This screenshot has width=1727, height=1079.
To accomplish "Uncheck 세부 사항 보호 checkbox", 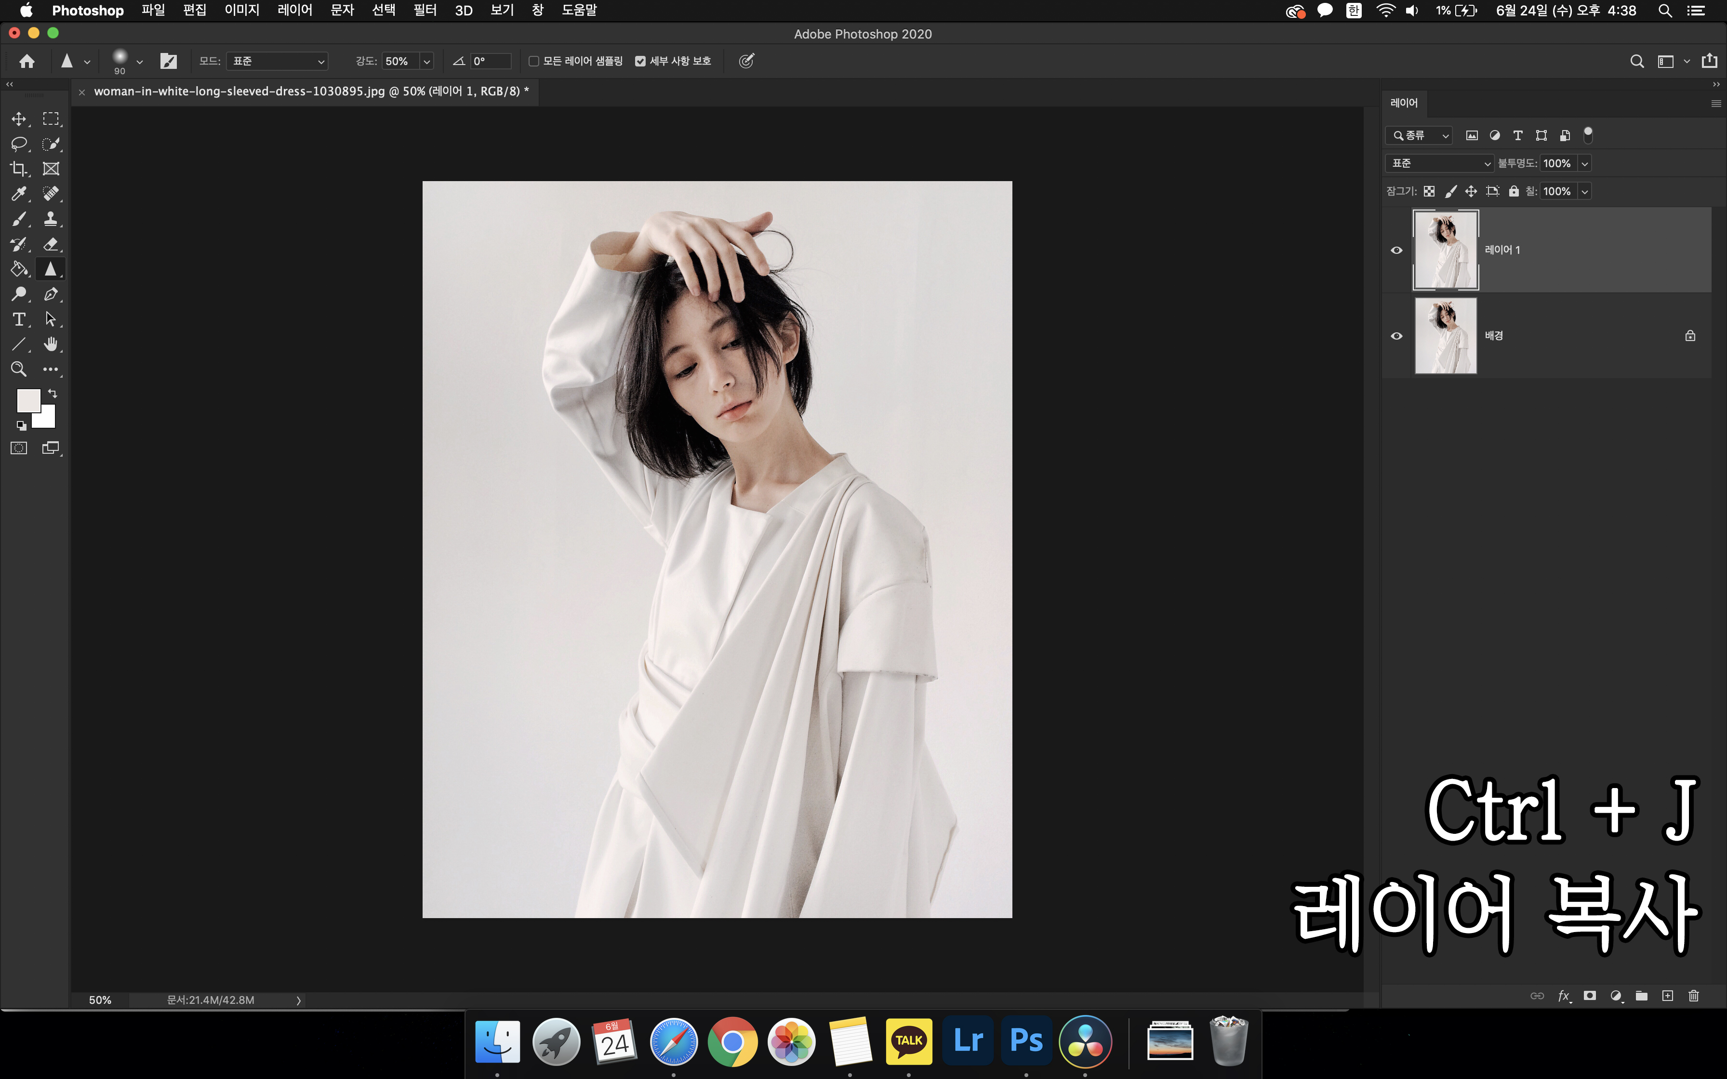I will click(x=640, y=61).
